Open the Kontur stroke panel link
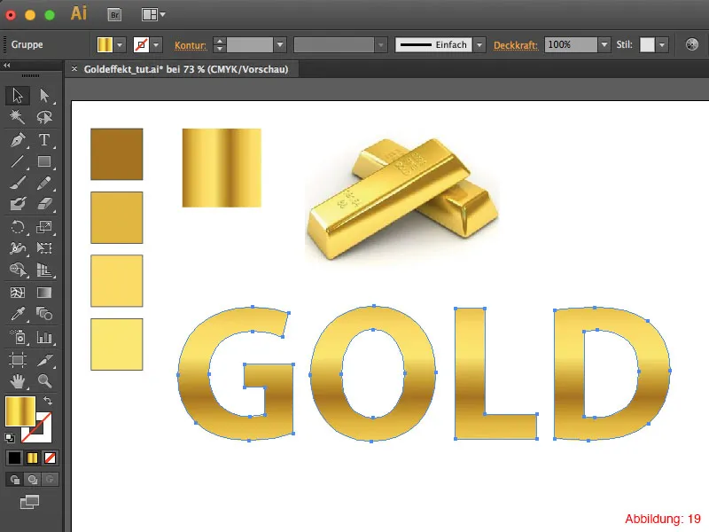 coord(191,45)
